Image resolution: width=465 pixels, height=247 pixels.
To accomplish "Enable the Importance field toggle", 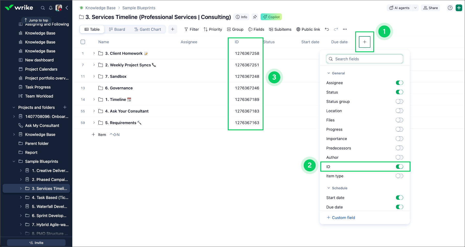I will (399, 139).
